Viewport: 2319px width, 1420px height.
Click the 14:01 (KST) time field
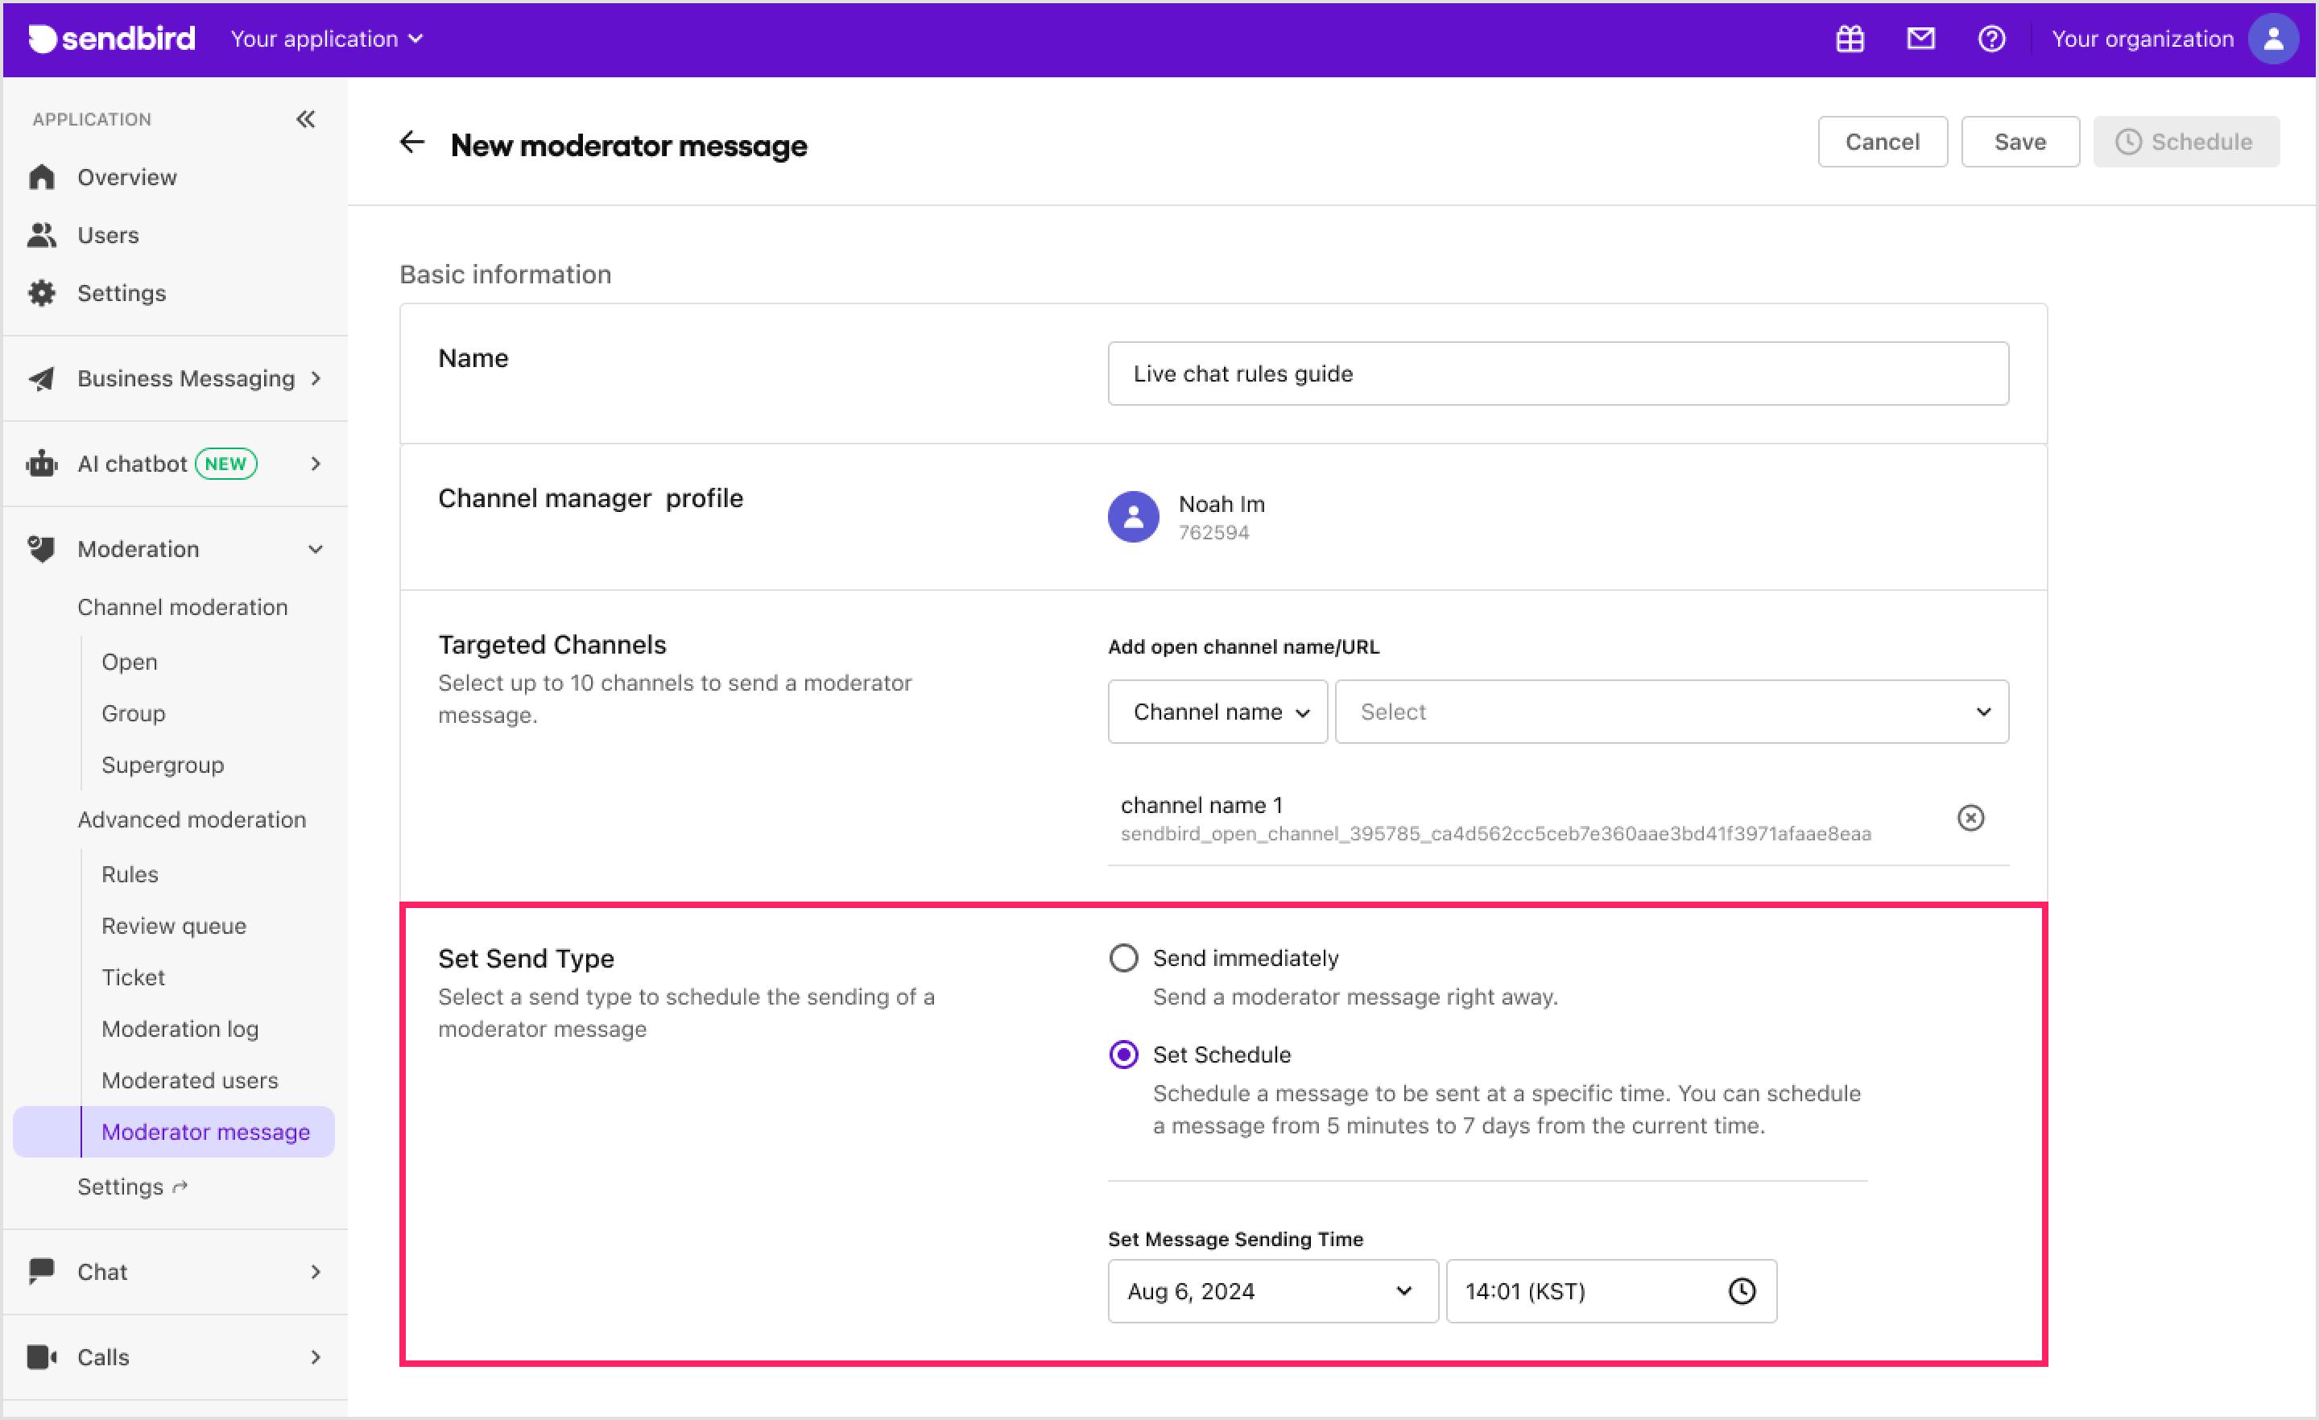(x=1611, y=1291)
